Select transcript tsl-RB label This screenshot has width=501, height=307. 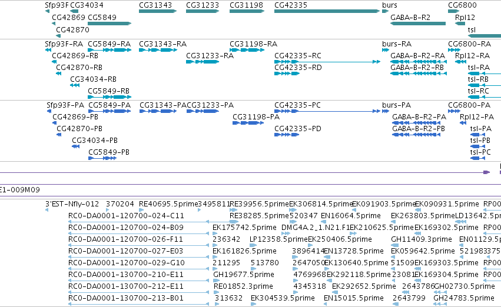(478, 79)
